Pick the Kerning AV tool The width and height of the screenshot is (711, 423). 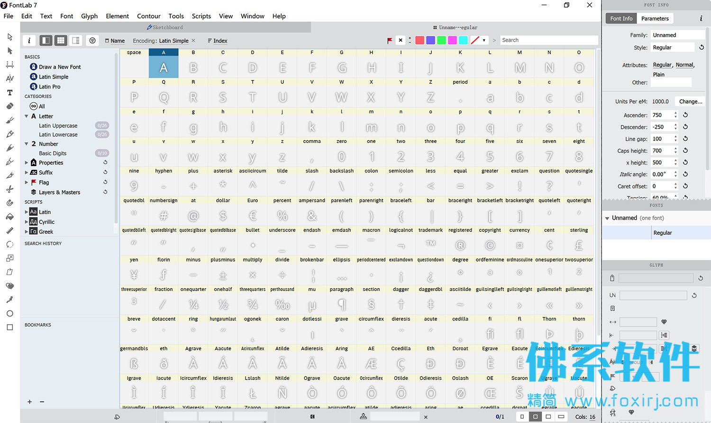pyautogui.click(x=10, y=78)
